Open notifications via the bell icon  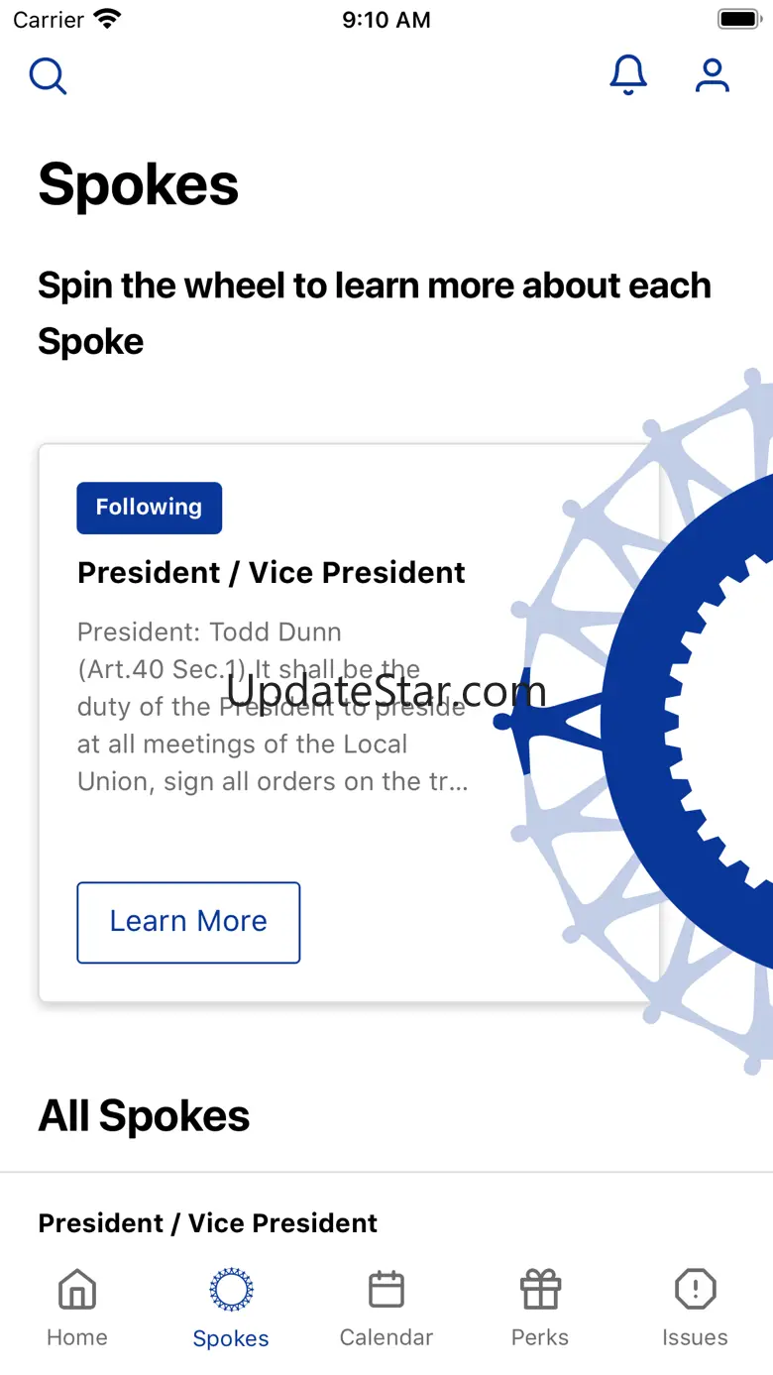click(x=628, y=75)
